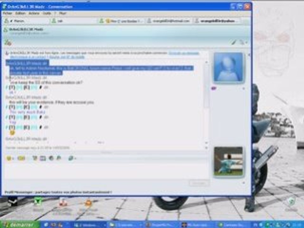The image size is (304, 228).
Task: Open the Actions menu
Action: point(34,13)
